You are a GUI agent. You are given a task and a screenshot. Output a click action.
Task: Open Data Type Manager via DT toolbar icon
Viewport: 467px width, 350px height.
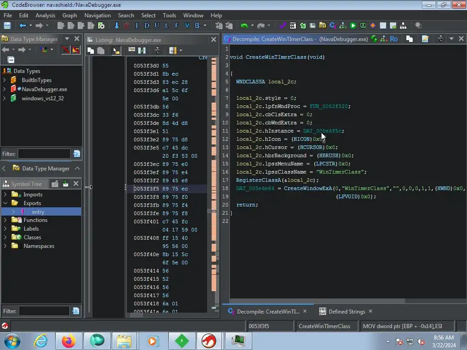click(x=322, y=26)
